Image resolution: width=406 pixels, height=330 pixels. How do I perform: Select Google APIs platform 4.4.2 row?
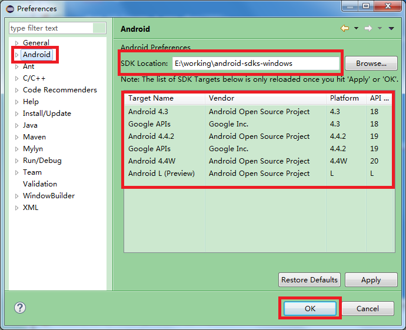pos(258,149)
